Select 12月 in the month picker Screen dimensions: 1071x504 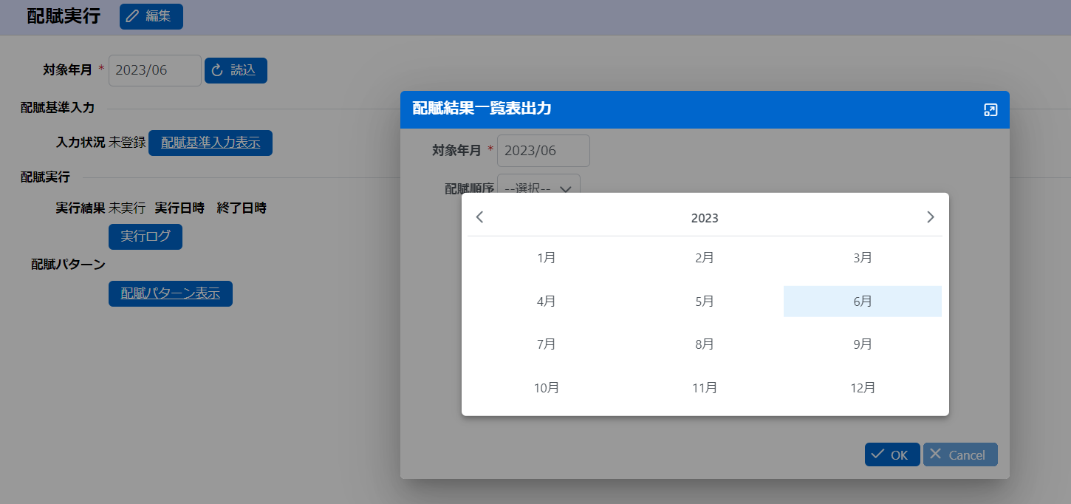click(x=863, y=388)
